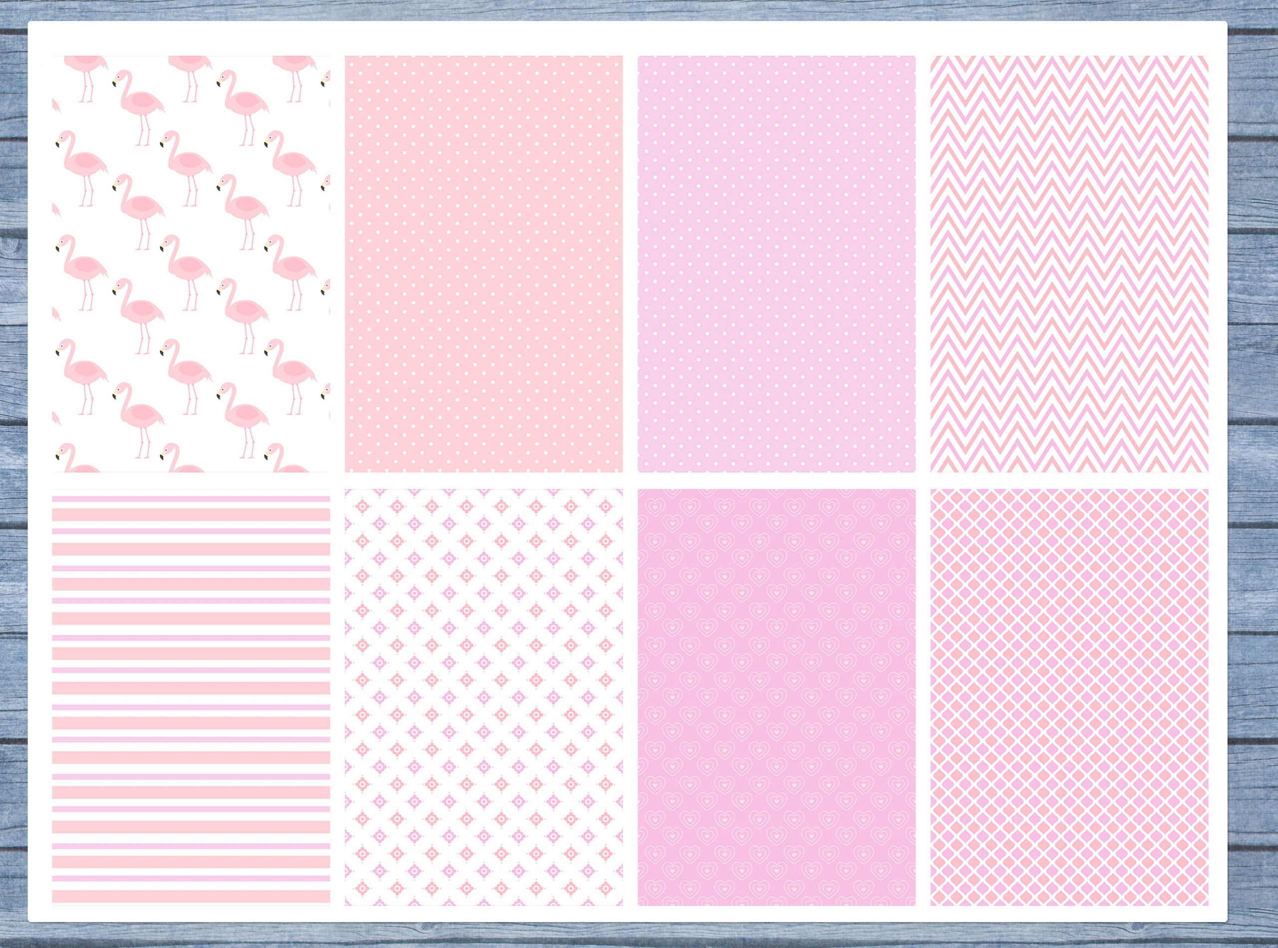1278x948 pixels.
Task: Click the wooden strip above the white card
Action: (x=632, y=10)
